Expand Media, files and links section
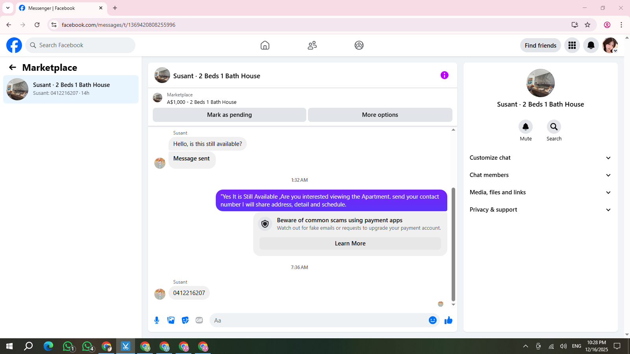This screenshot has width=630, height=354. click(540, 192)
